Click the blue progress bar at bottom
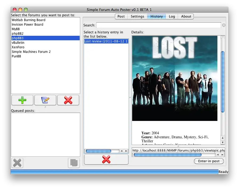This screenshot has height=189, width=239. click(x=115, y=172)
